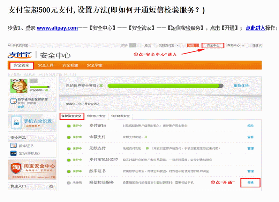The height and width of the screenshot is (202, 279).
Task: Open the www.alipay.com link
Action: pos(57,28)
